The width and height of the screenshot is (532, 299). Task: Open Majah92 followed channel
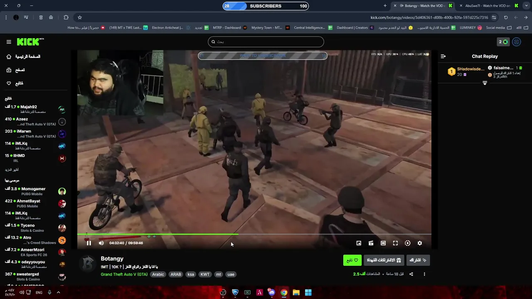pyautogui.click(x=35, y=109)
